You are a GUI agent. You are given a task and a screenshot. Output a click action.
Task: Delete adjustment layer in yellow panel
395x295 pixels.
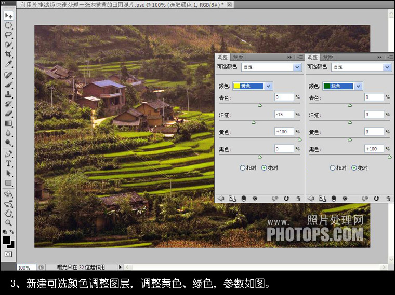pos(298,199)
